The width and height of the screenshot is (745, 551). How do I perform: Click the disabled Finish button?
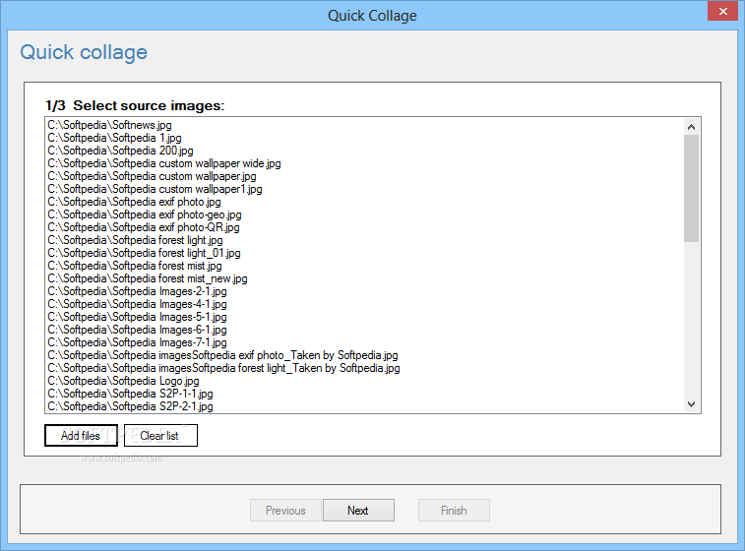(x=454, y=510)
